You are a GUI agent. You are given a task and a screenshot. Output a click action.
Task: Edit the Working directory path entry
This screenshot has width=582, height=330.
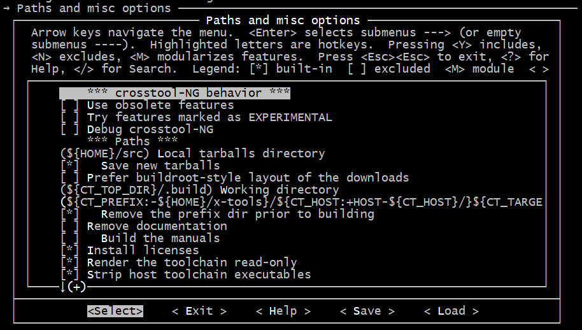tap(200, 190)
